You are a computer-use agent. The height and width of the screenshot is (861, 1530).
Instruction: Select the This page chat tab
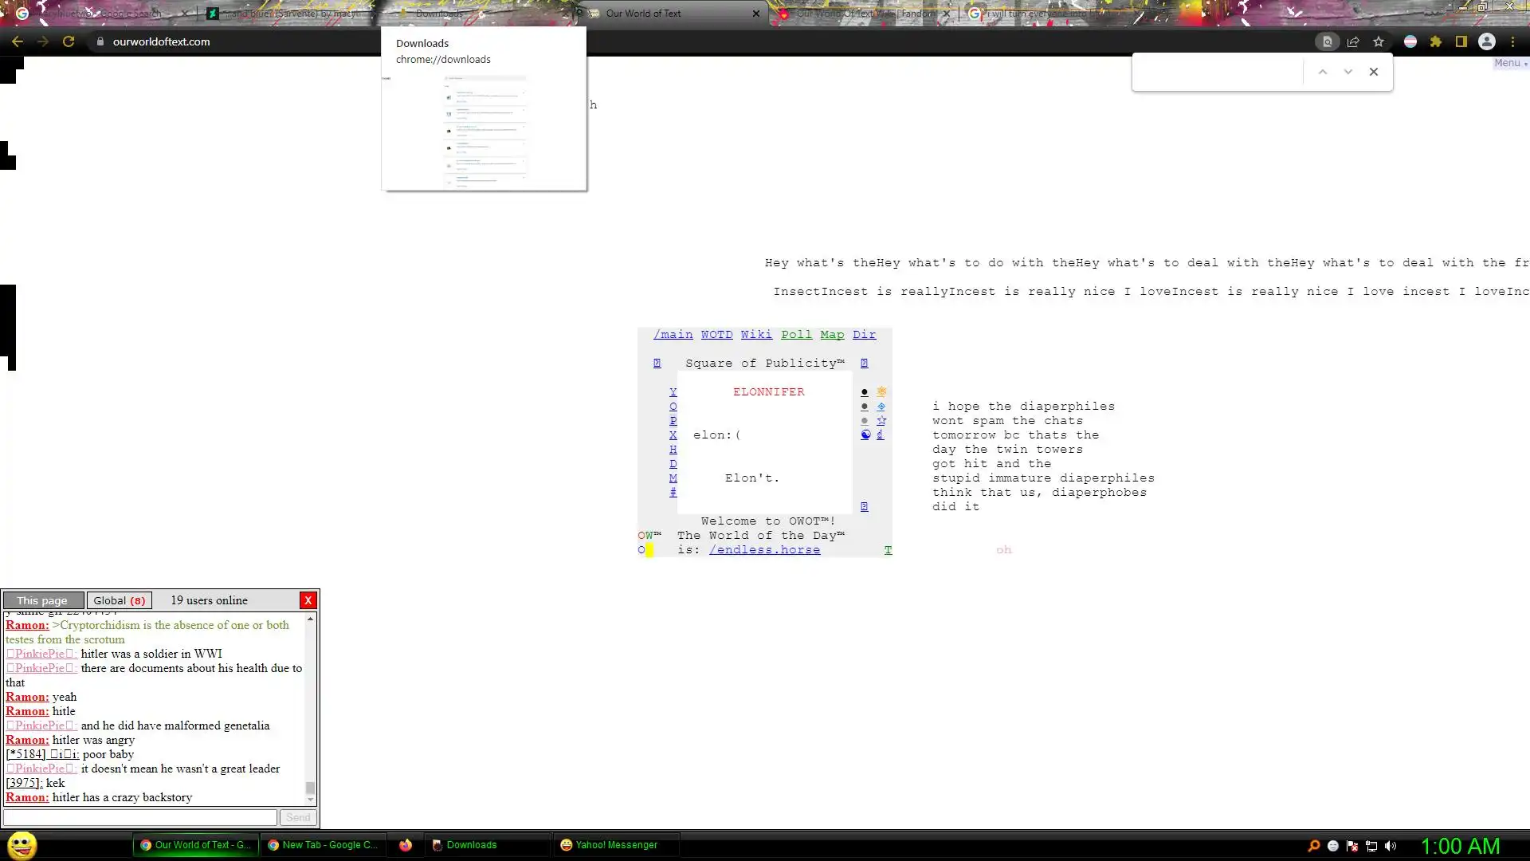43,600
